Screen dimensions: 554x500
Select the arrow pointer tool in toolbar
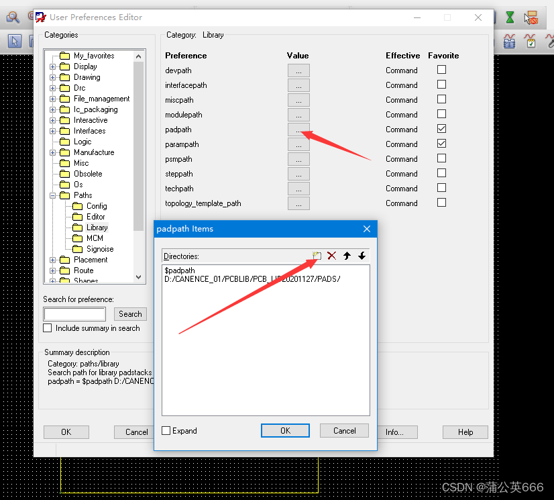pyautogui.click(x=14, y=42)
